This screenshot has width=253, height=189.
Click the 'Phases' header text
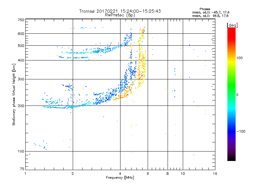coord(205,9)
